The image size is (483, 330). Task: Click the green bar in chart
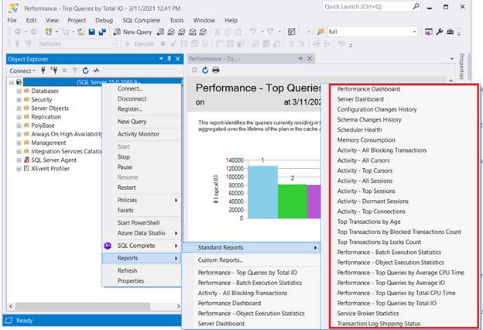293,201
